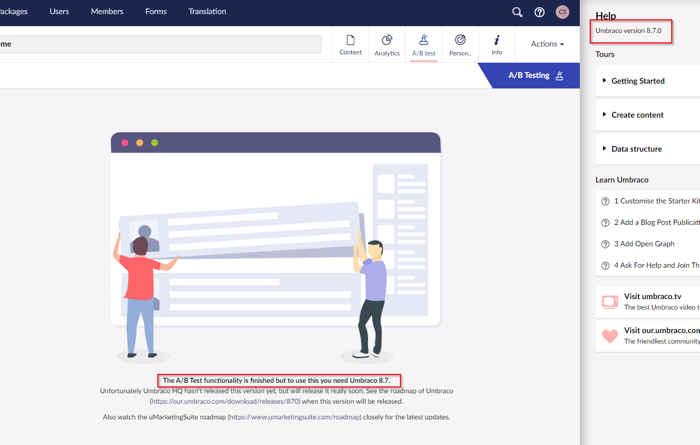Open the uMarketingSuite roadmap link

295,417
